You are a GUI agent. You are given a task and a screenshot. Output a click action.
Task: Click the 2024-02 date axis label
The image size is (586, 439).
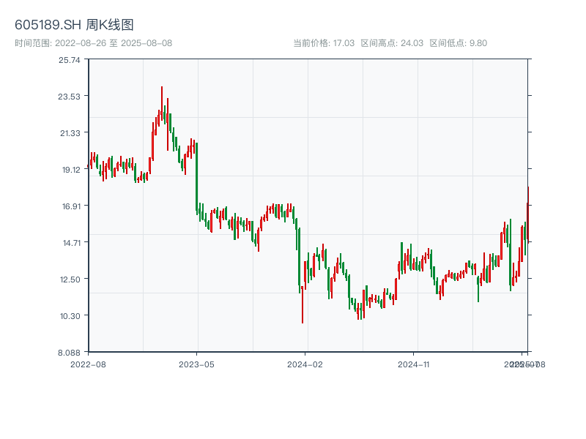pyautogui.click(x=305, y=364)
